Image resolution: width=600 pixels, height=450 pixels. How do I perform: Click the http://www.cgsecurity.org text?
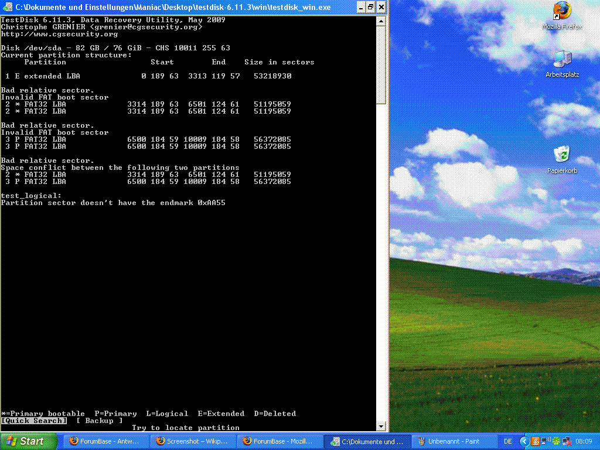point(59,34)
